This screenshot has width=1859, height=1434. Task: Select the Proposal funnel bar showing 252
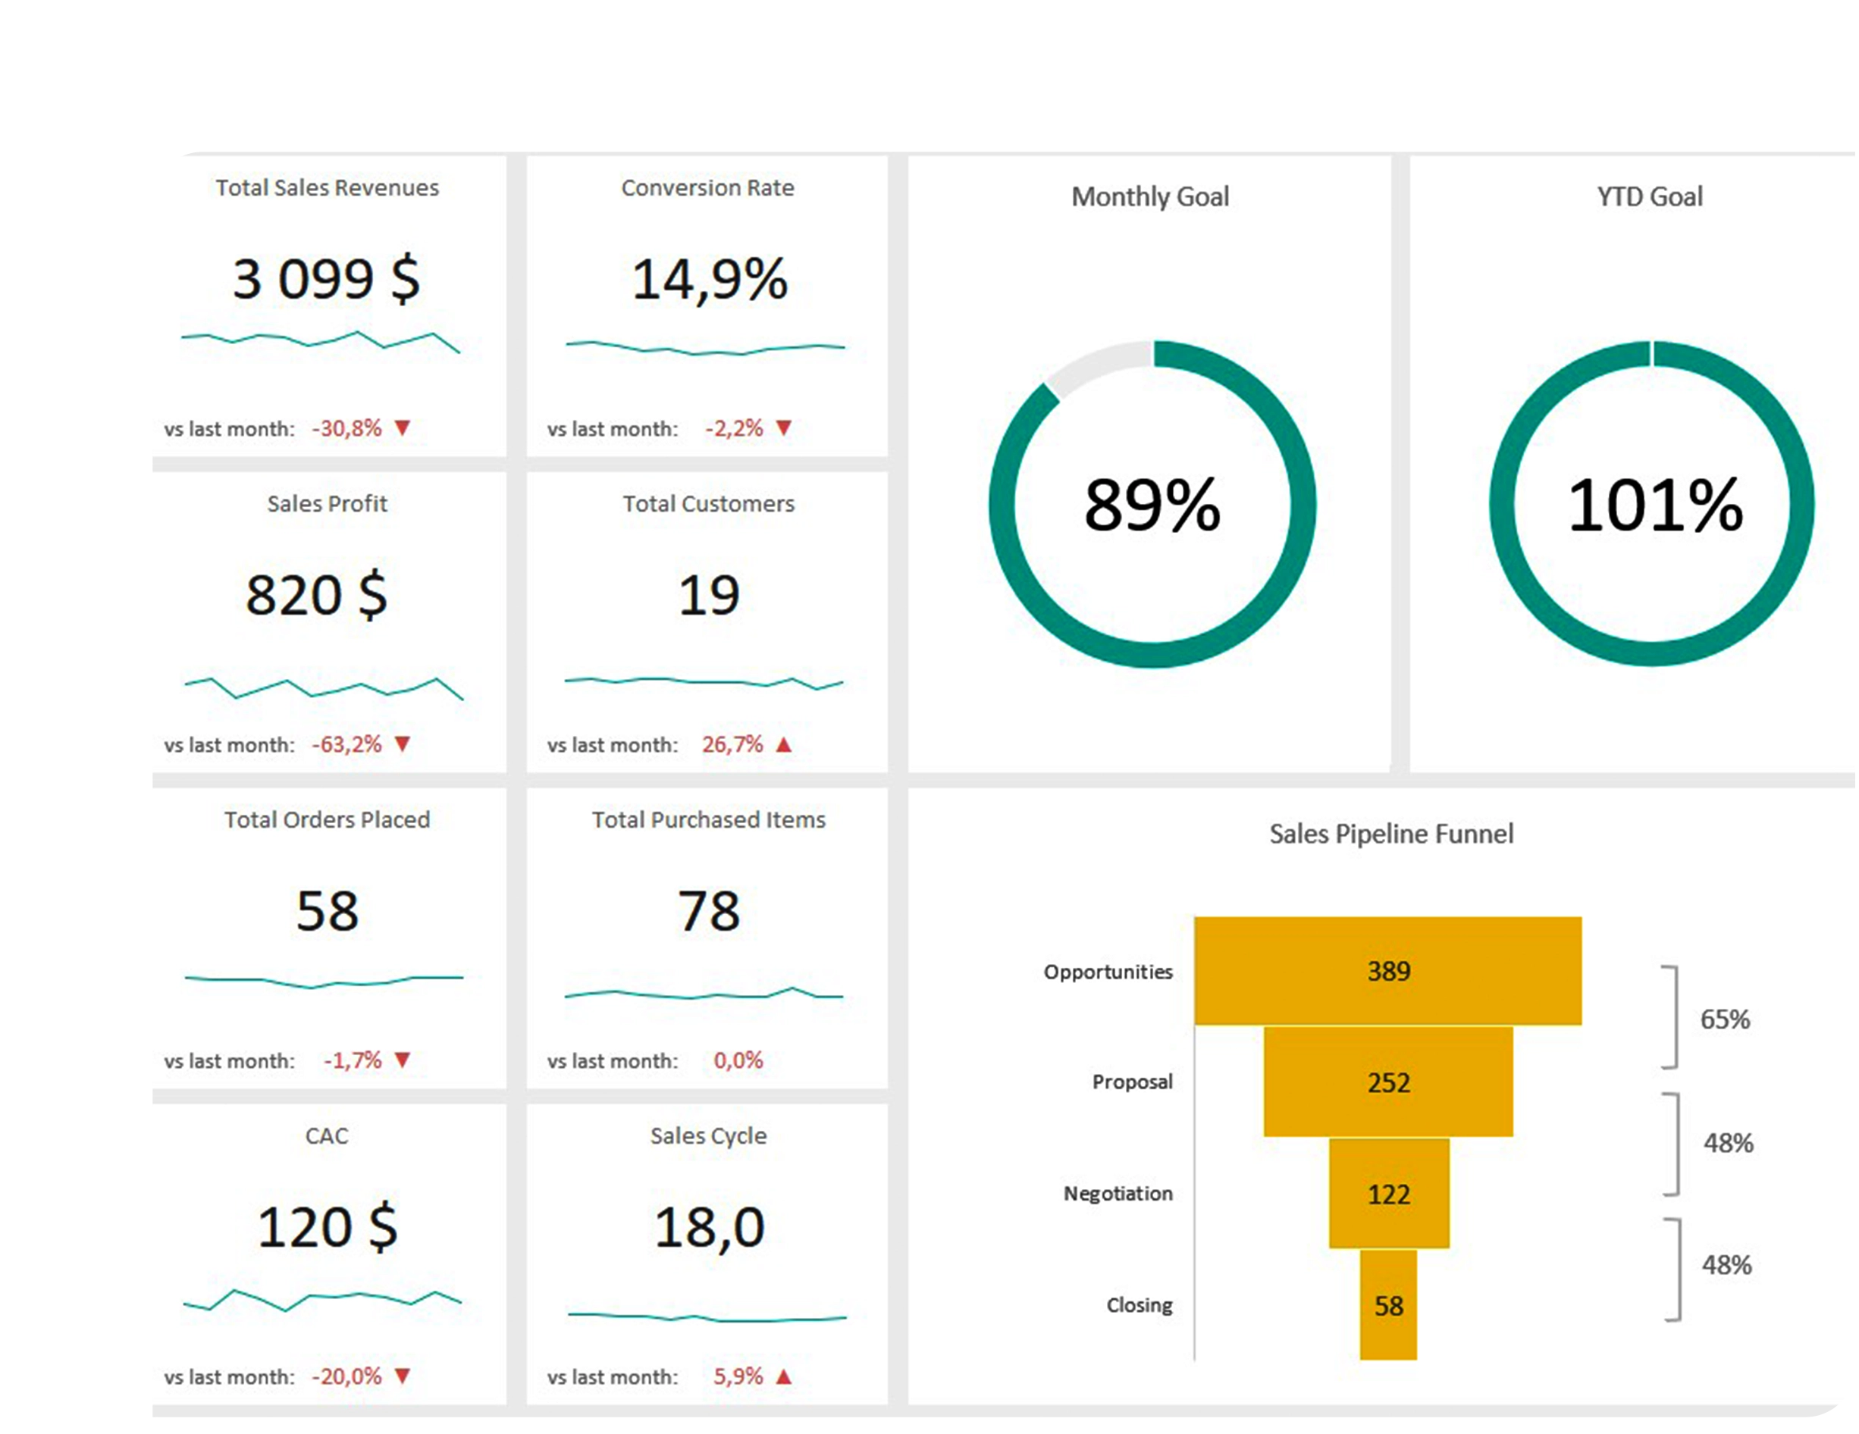click(x=1387, y=1082)
